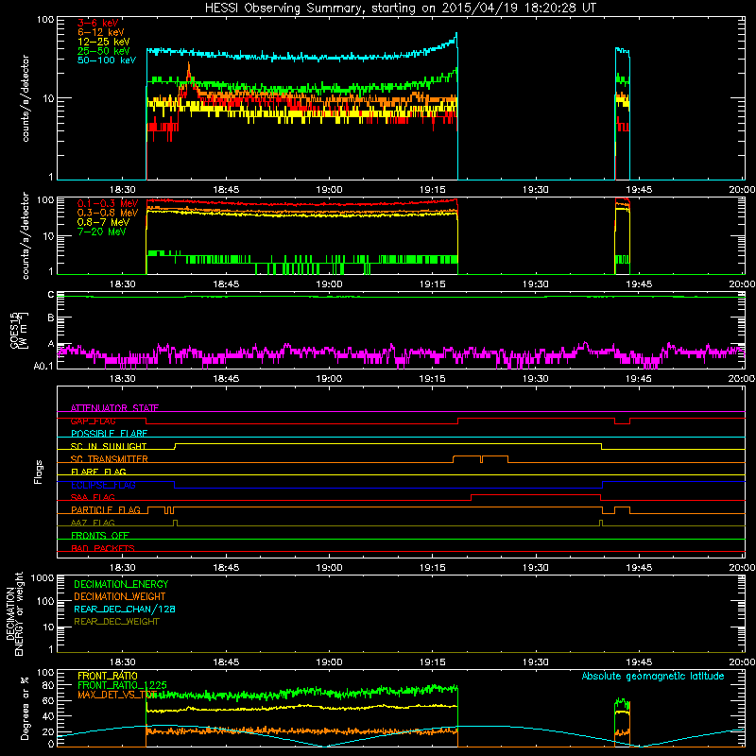The height and width of the screenshot is (756, 756).
Task: Select the FRONTS_OFF flag label
Action: click(x=100, y=535)
